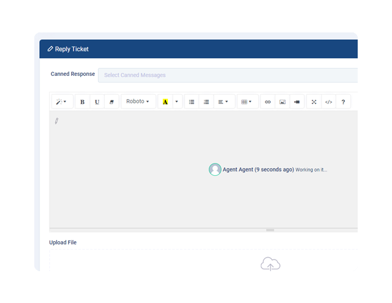Click the pencil placeholder icon in editor

[x=56, y=121]
